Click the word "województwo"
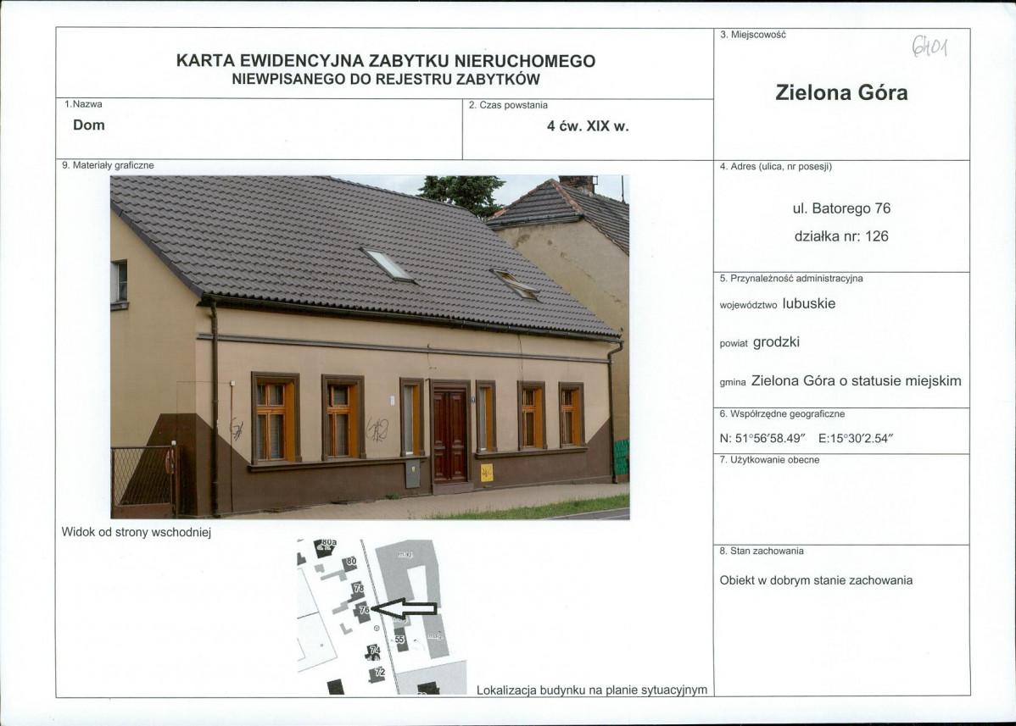The image size is (1016, 726). (748, 306)
